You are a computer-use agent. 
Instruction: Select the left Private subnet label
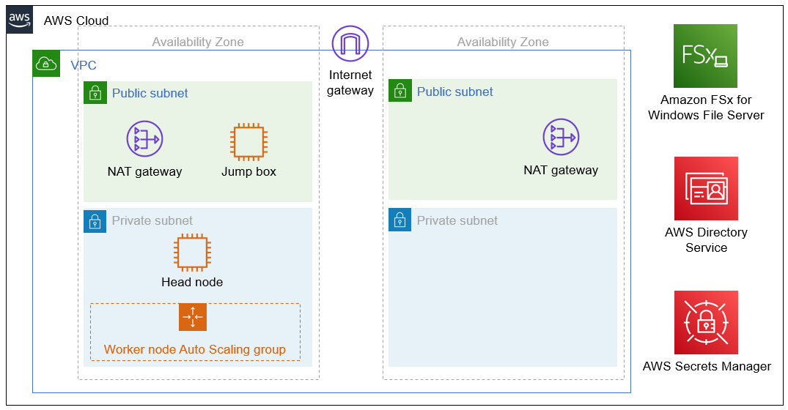tap(152, 221)
